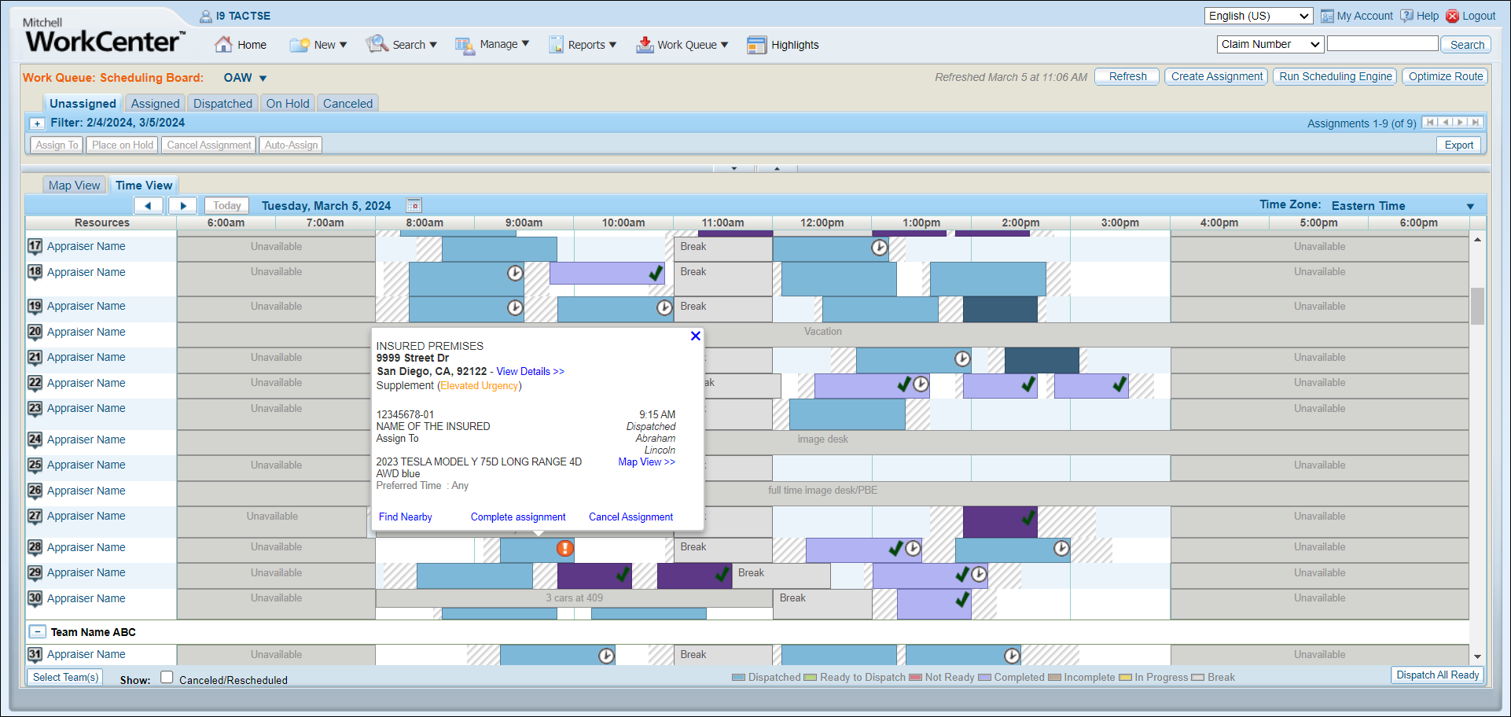Image resolution: width=1511 pixels, height=717 pixels.
Task: Toggle the Canceled/Rescheduled checkbox
Action: tap(167, 678)
